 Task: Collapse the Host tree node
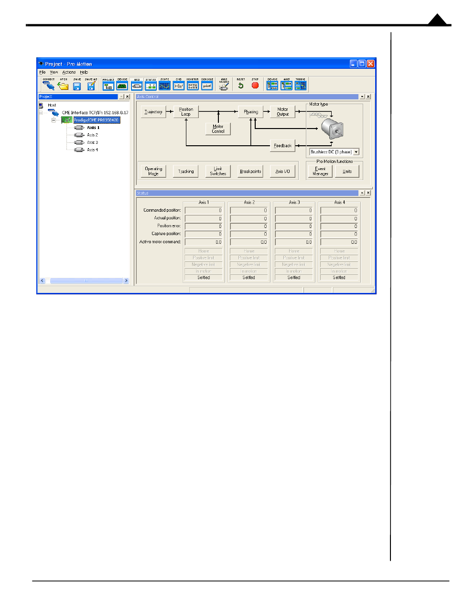(x=40, y=113)
